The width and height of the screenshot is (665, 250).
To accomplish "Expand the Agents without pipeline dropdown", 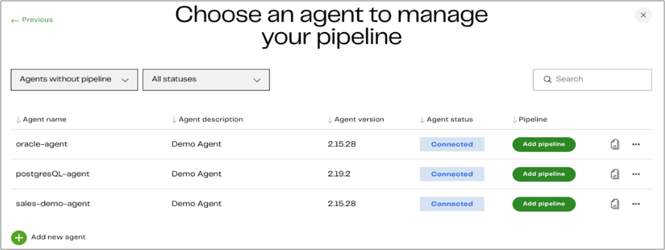I will [74, 80].
